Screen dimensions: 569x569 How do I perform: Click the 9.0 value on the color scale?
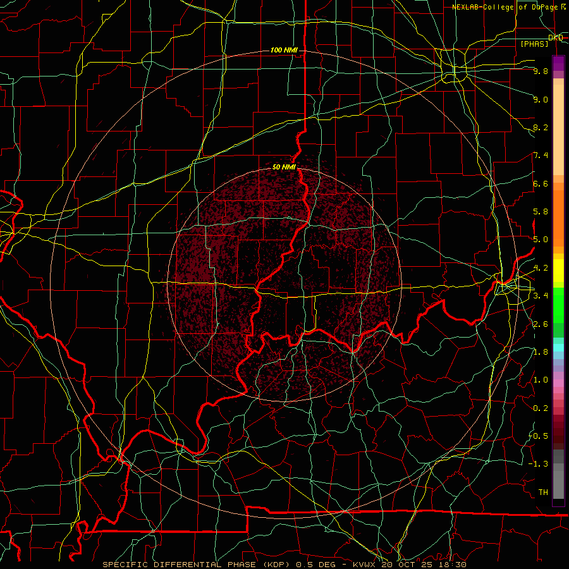pos(541,99)
